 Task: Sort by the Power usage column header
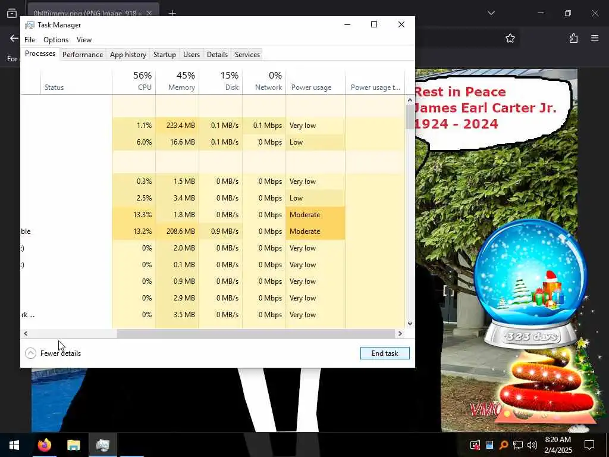coord(315,81)
